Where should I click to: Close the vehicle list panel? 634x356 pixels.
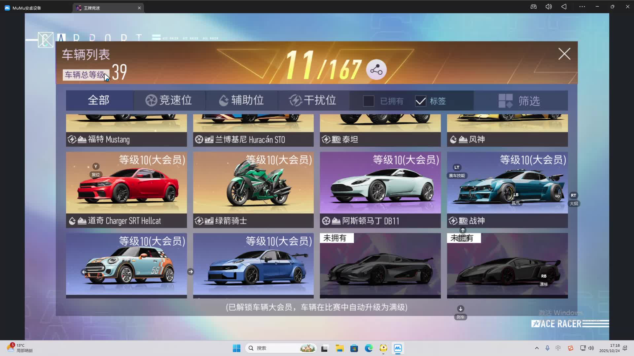click(564, 54)
